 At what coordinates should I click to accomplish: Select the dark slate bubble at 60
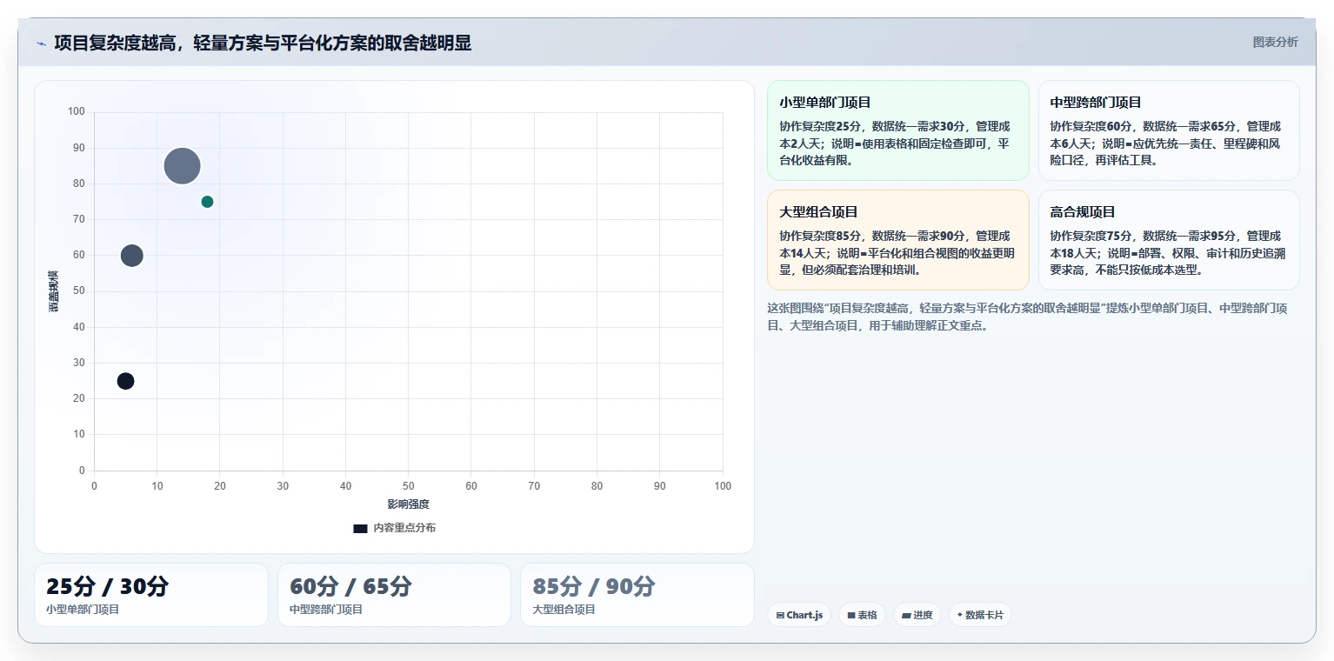pos(131,255)
